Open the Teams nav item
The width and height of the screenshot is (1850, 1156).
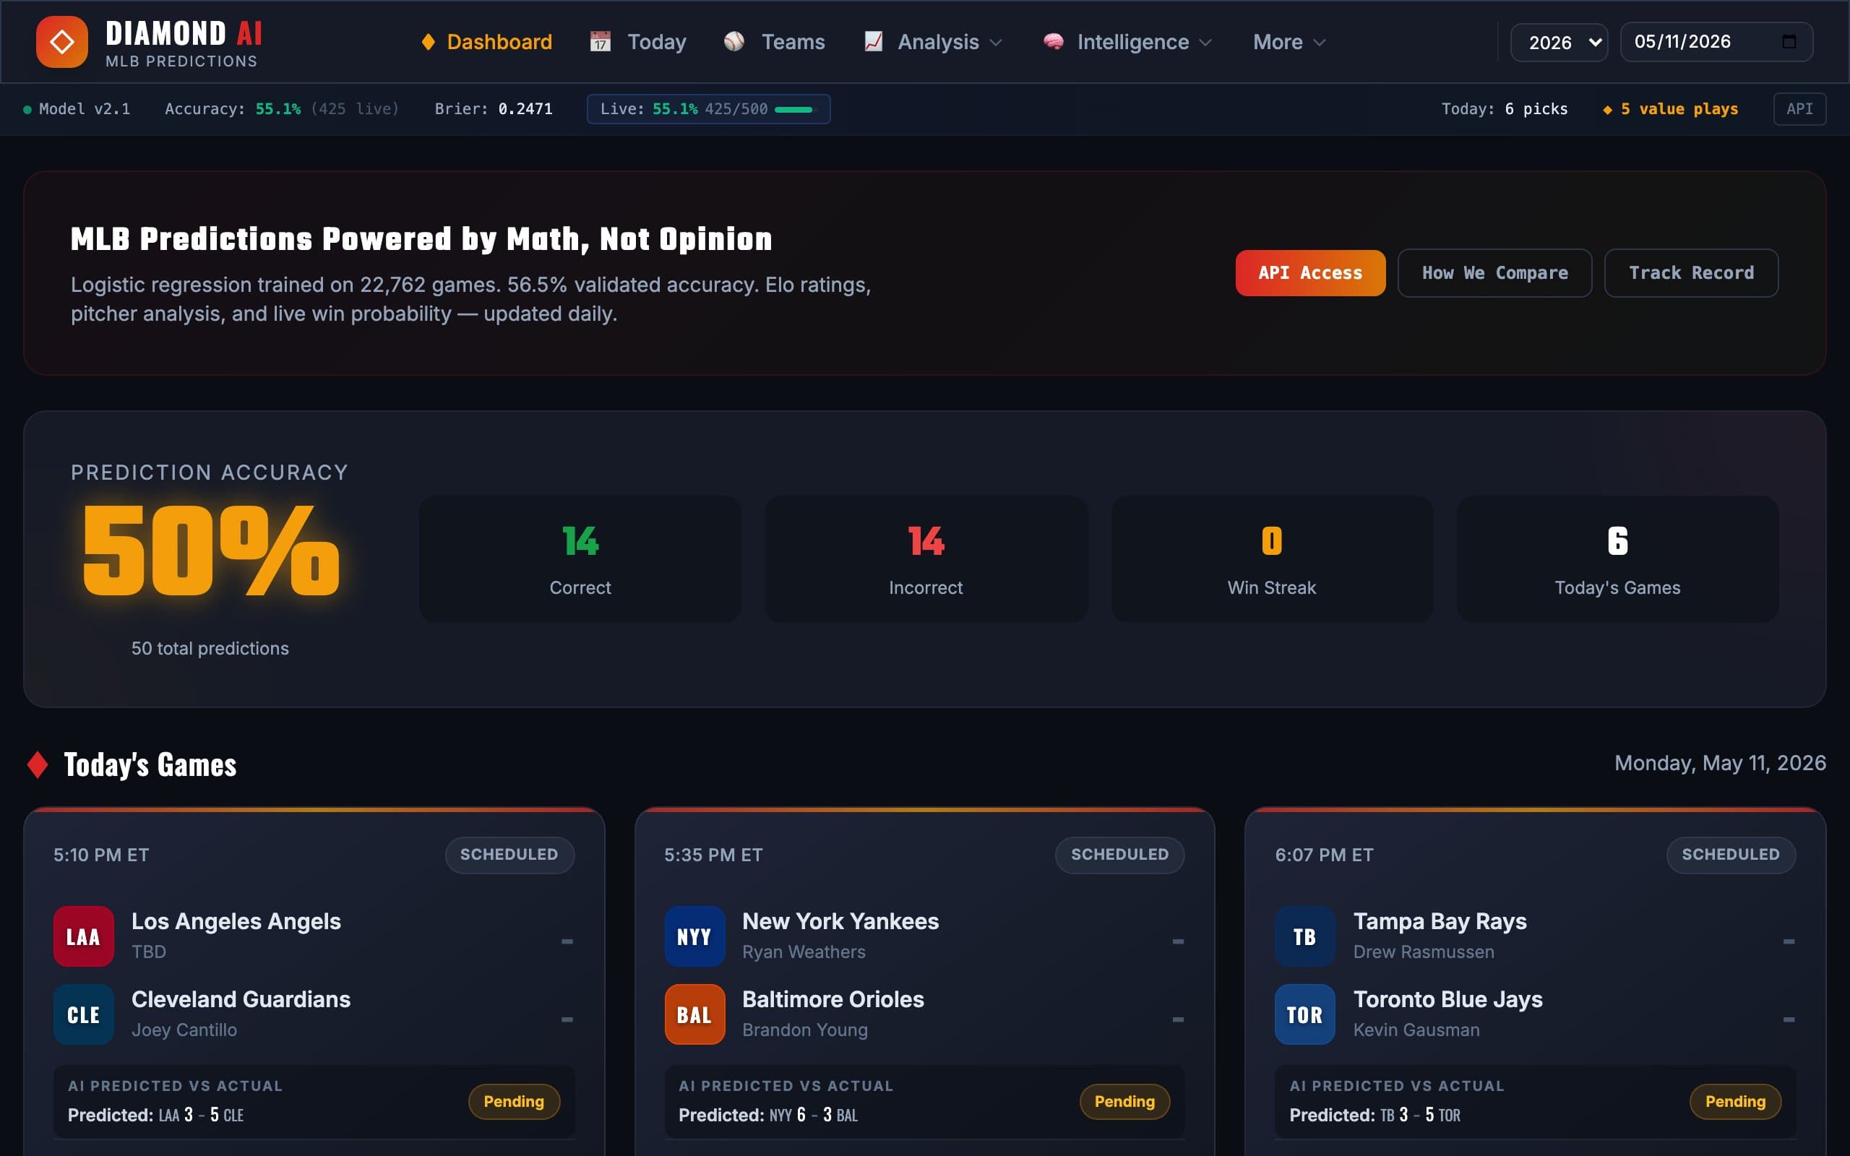point(775,42)
